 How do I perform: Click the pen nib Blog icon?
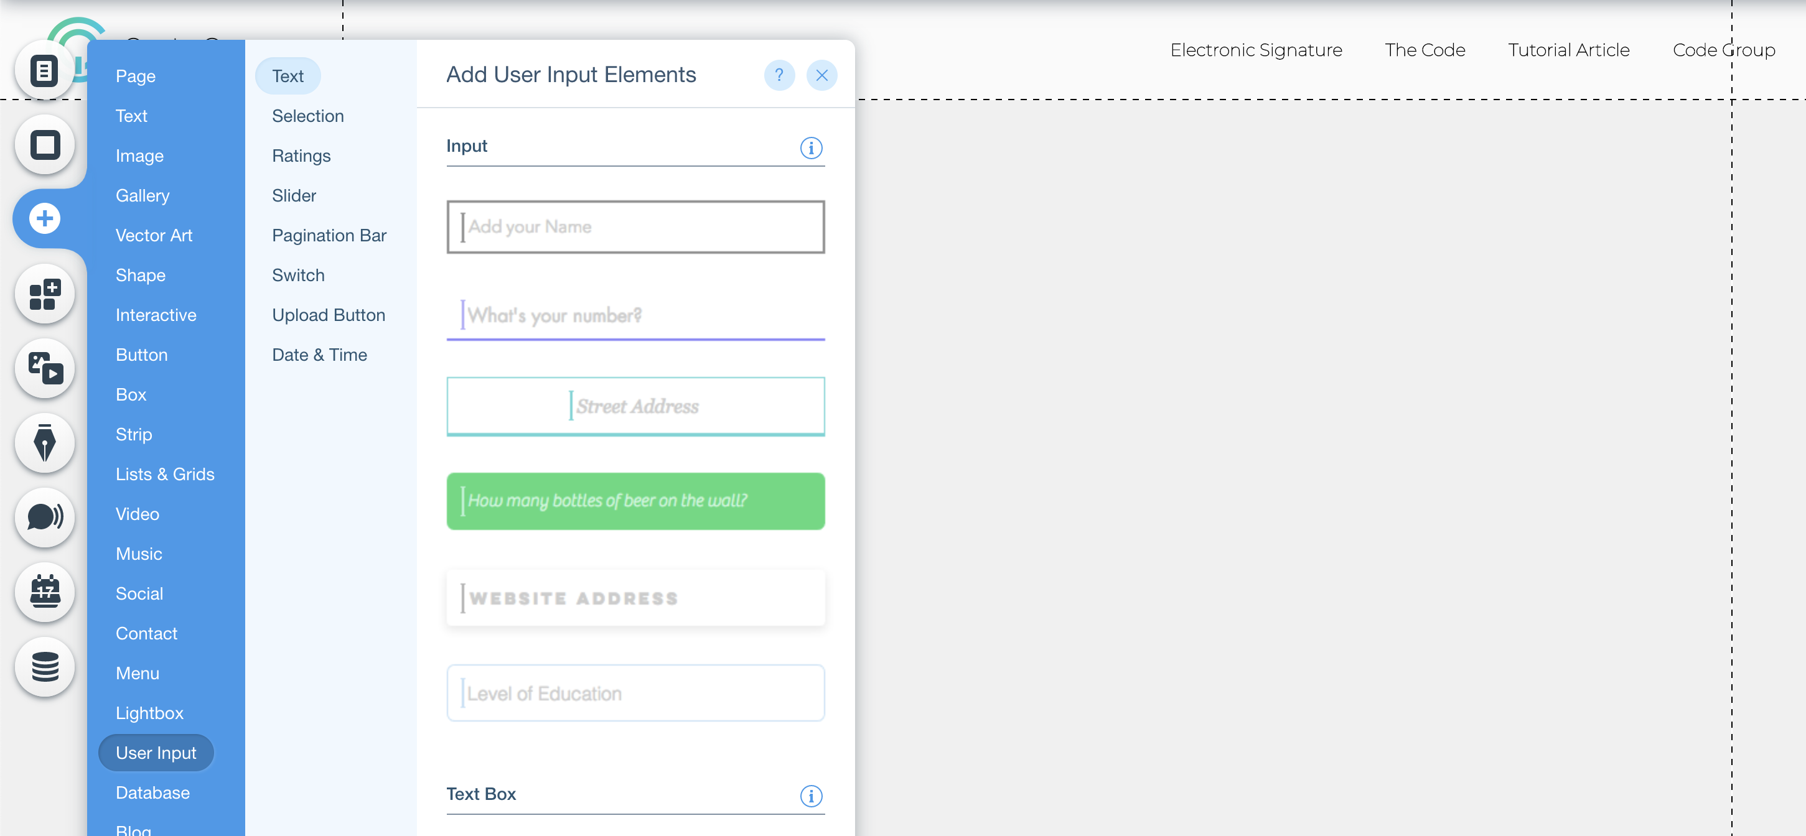click(x=44, y=443)
